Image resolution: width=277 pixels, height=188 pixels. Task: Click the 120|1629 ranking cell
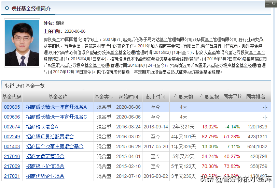pyautogui.click(x=258, y=127)
